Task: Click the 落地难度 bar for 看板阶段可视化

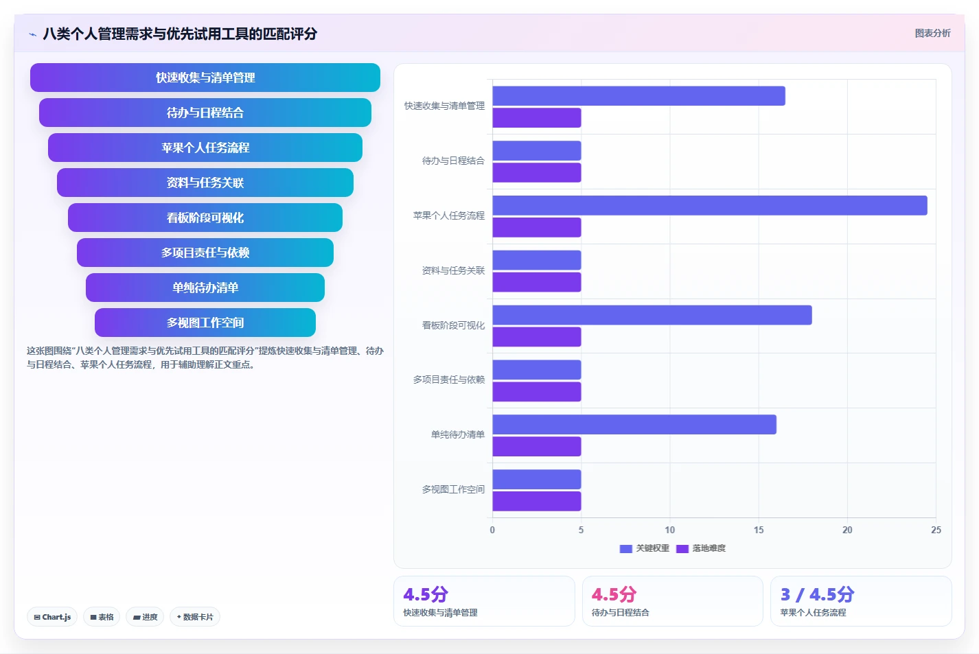Action: tap(537, 337)
